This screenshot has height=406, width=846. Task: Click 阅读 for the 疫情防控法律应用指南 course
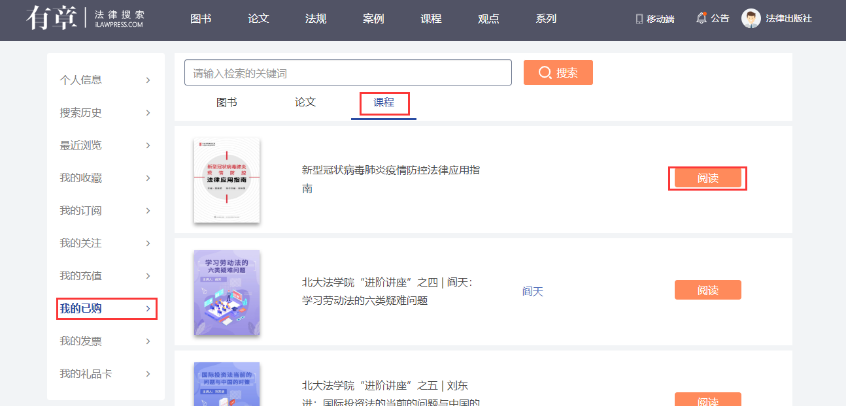[x=707, y=178]
